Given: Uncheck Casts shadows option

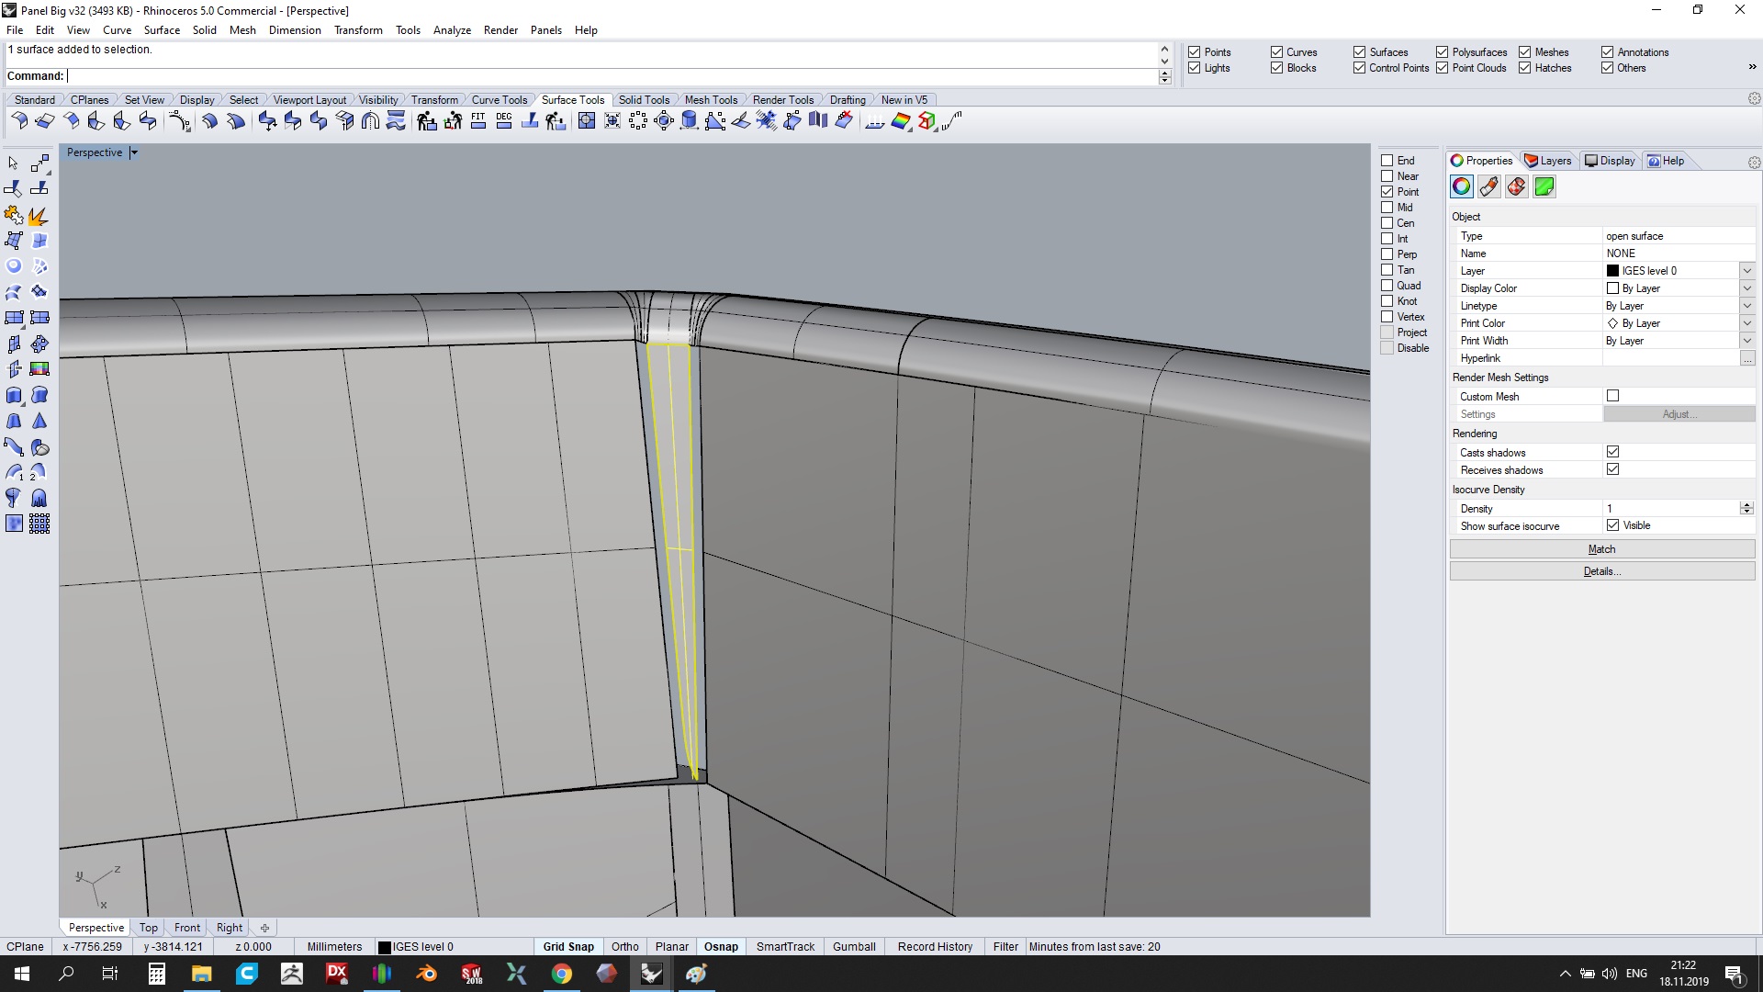Looking at the screenshot, I should [1613, 452].
